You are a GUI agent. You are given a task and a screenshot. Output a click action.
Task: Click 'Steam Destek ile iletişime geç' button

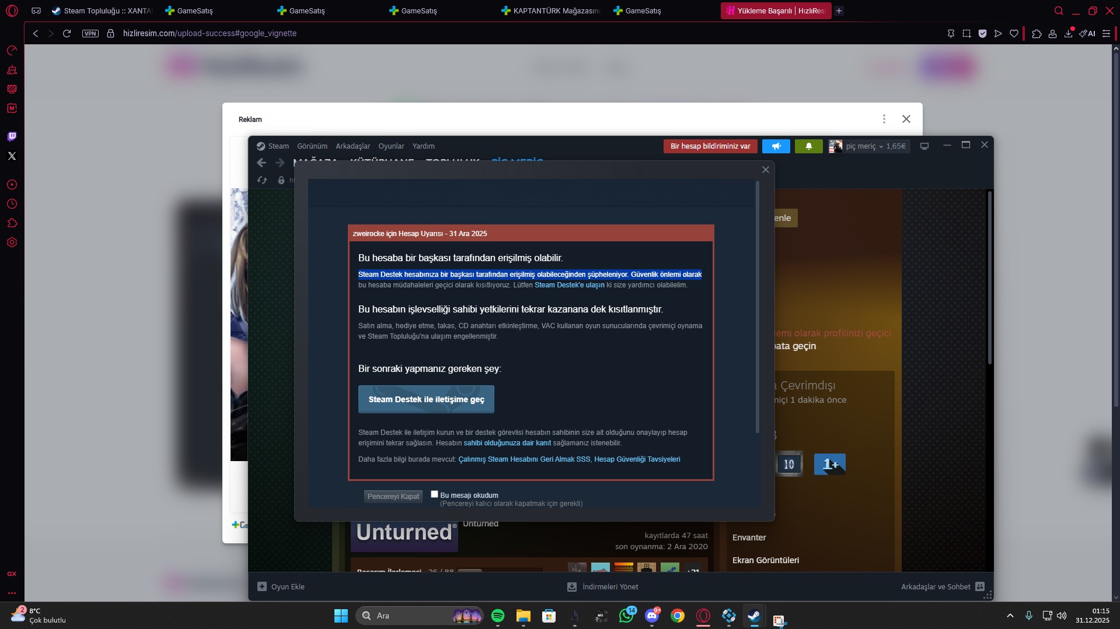point(426,399)
